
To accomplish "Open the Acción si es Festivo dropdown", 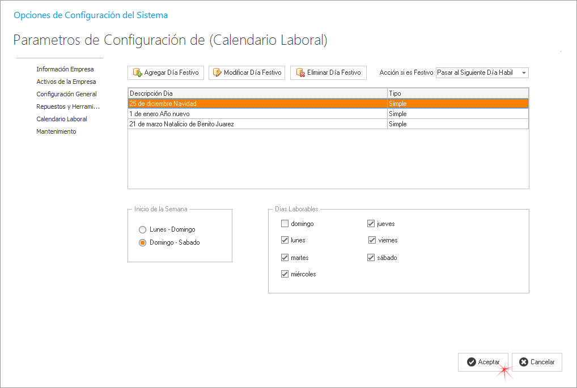I will pyautogui.click(x=524, y=73).
